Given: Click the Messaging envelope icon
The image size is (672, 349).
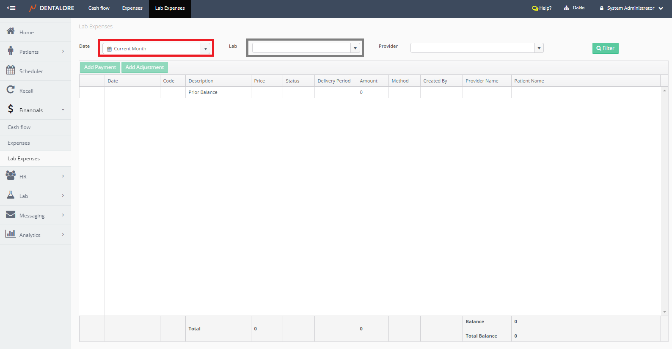Looking at the screenshot, I should (x=11, y=214).
